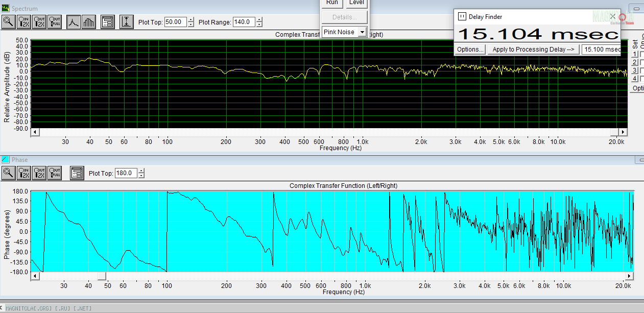
Task: Click the Phase scrollbar left arrow
Action: pos(35,276)
